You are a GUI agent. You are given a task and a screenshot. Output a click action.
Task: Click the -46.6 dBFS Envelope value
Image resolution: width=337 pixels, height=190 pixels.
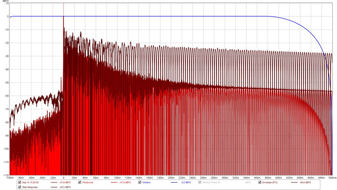coord(305,183)
